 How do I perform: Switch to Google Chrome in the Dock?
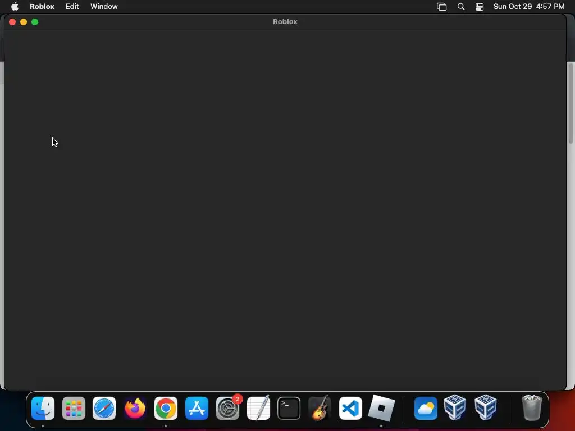[166, 408]
